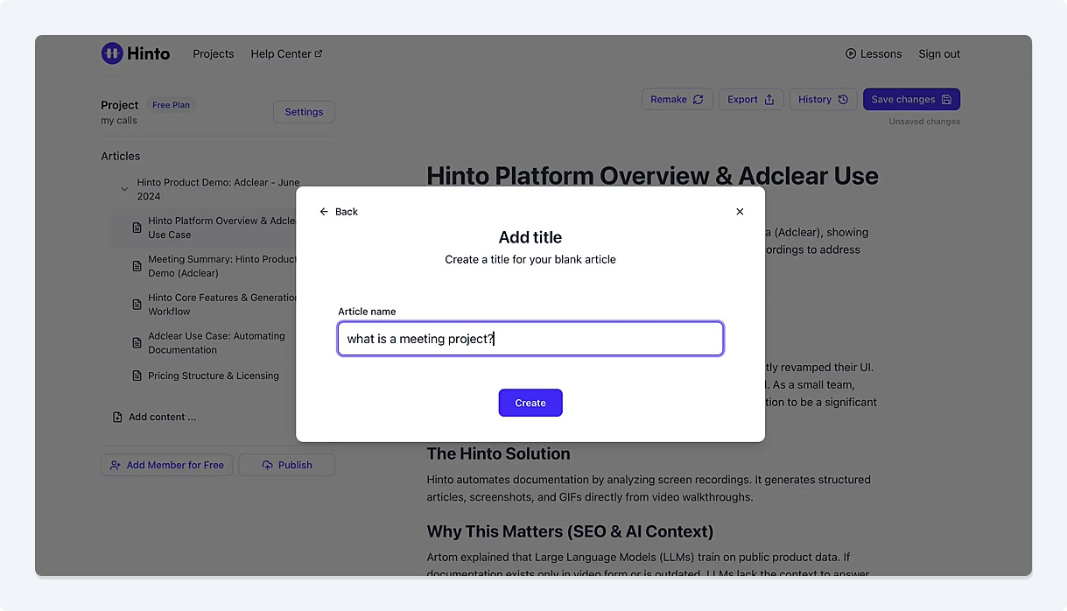Screen dimensions: 1067x611
Task: Click the Remake refresh icon
Action: 698,100
